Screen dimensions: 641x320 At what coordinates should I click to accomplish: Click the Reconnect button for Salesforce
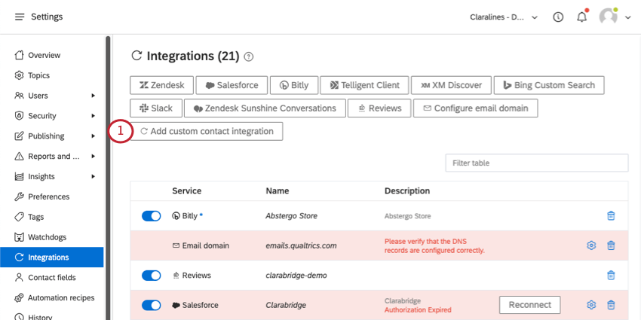pos(529,305)
